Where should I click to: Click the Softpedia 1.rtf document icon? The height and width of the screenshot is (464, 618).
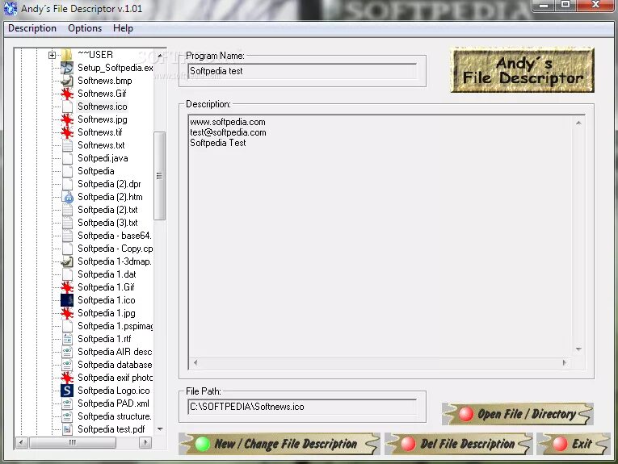point(67,339)
